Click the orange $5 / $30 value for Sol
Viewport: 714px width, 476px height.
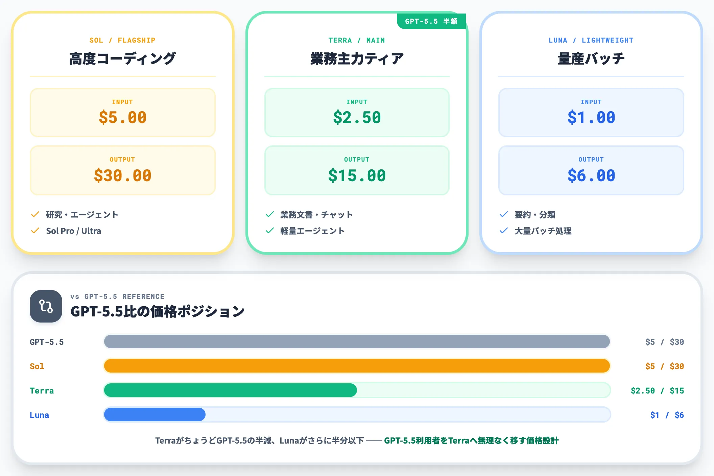665,366
